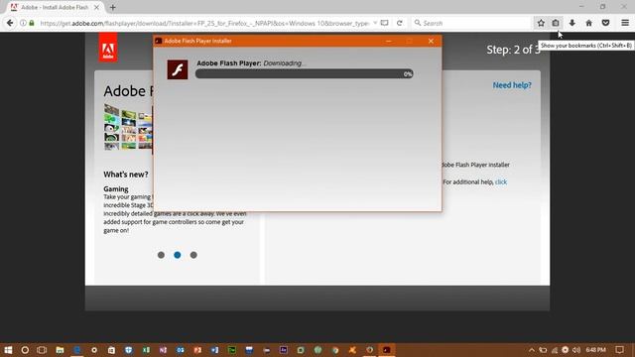The width and height of the screenshot is (635, 357).
Task: Open the volume control in system tray
Action: [576, 350]
